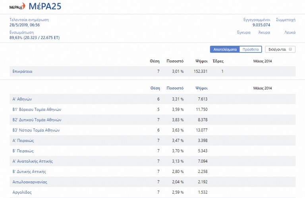Click the 3,59 % percentage value
Image resolution: width=305 pixels, height=198 pixels.
(x=178, y=109)
